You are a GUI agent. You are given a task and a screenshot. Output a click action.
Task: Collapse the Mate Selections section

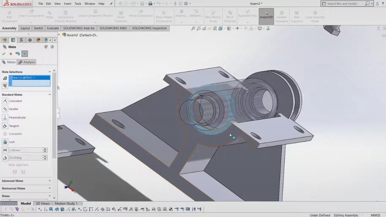(50, 72)
